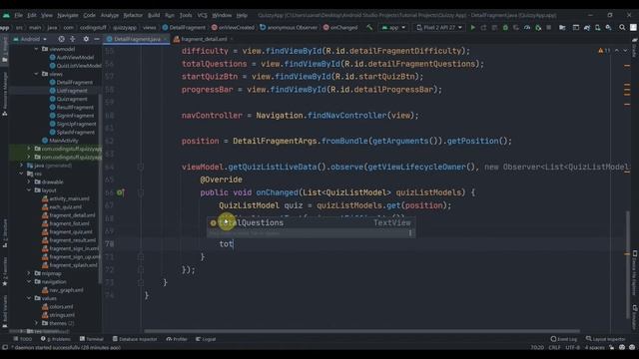Viewport: 639px width, 359px height.
Task: Click the previous highlighted error up arrow
Action: pyautogui.click(x=617, y=51)
